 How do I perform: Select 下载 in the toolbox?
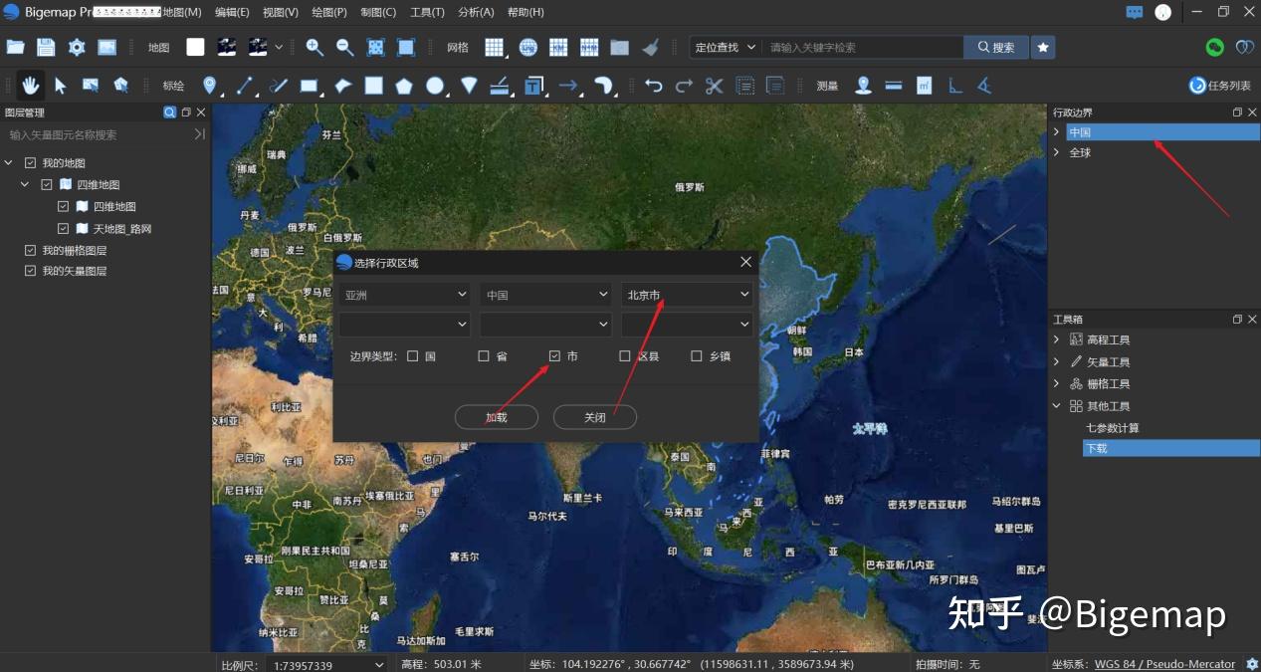[x=1171, y=449]
